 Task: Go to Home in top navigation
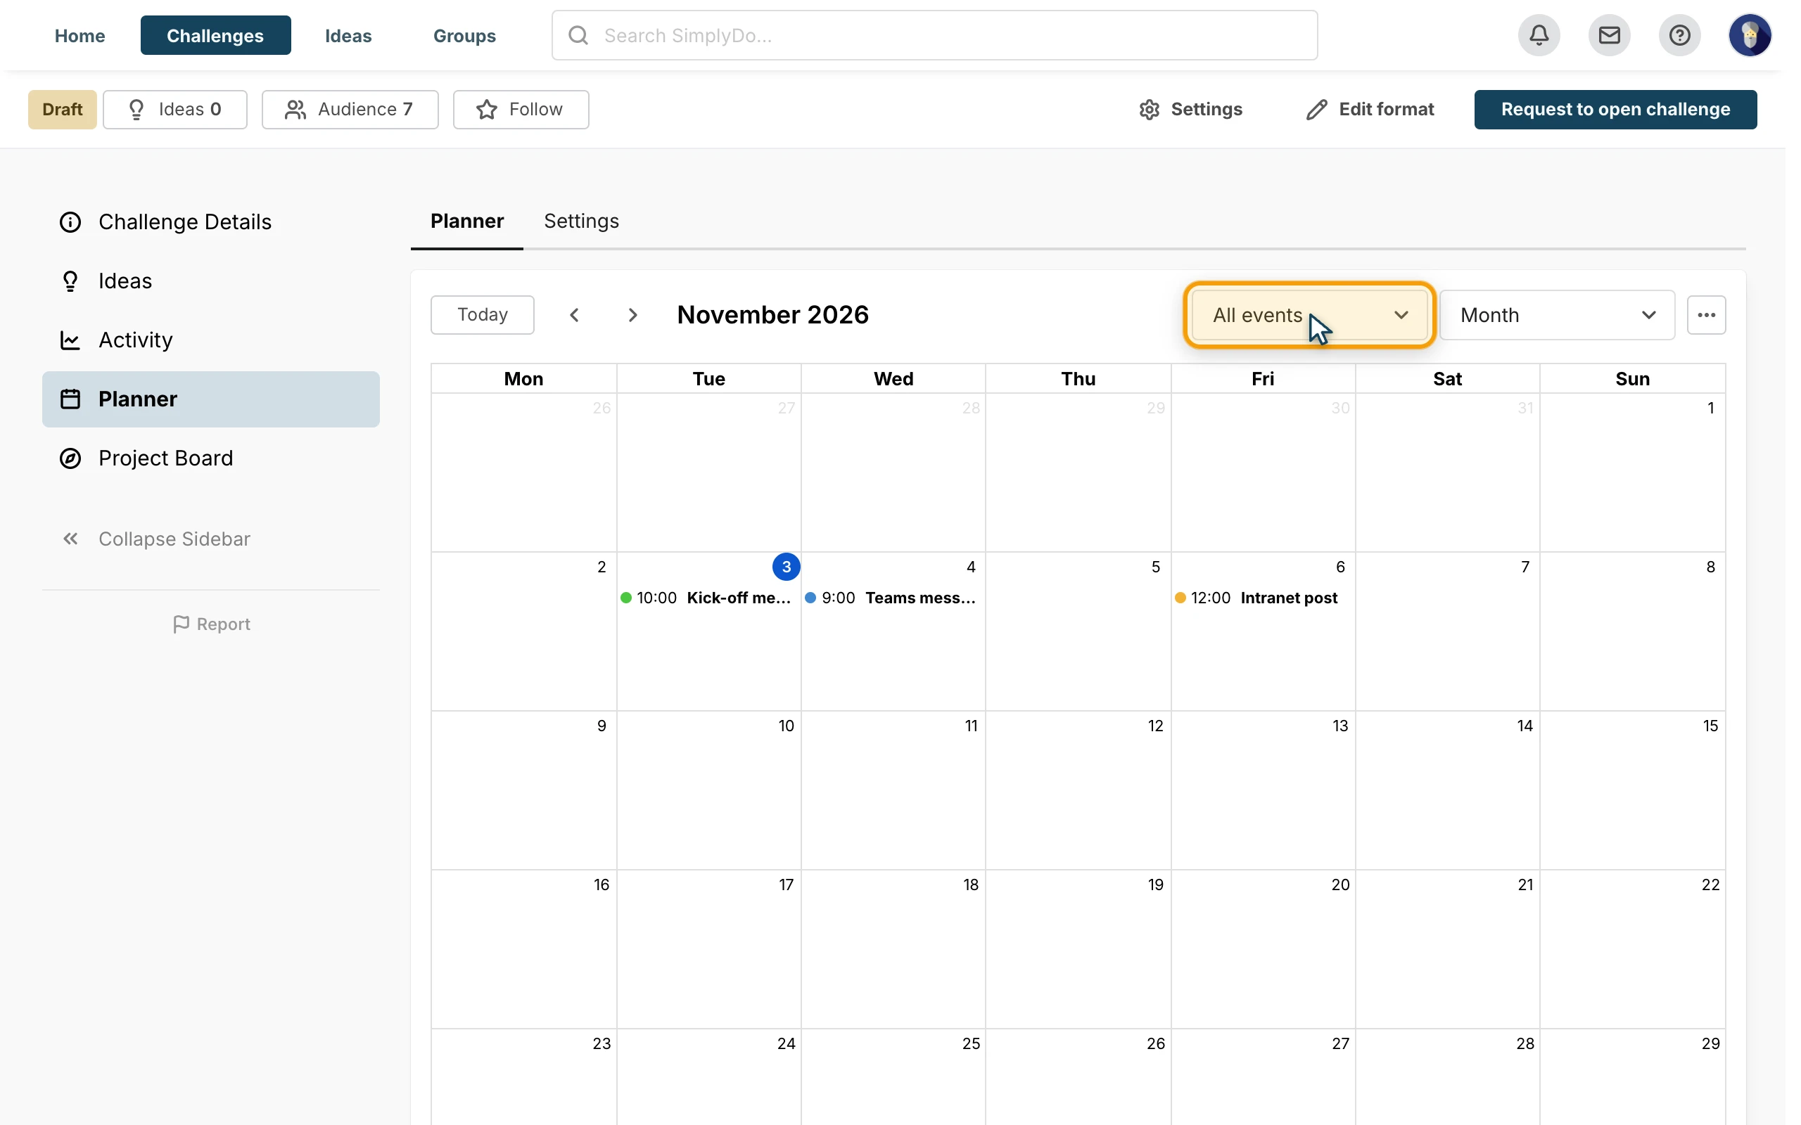pos(79,35)
